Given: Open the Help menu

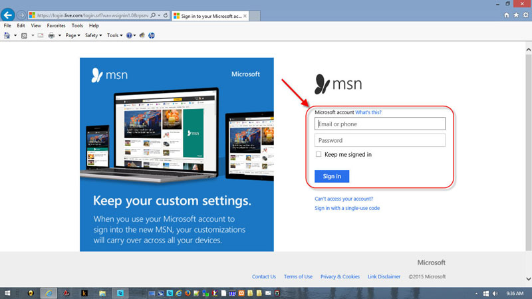Looking at the screenshot, I should [94, 25].
